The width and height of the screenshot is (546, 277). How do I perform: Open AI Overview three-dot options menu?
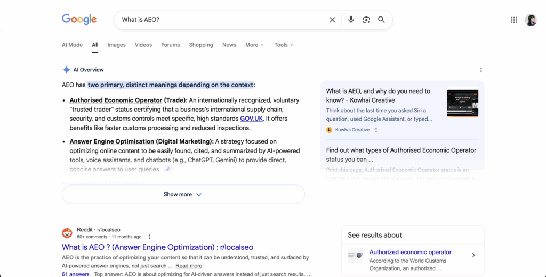[481, 70]
